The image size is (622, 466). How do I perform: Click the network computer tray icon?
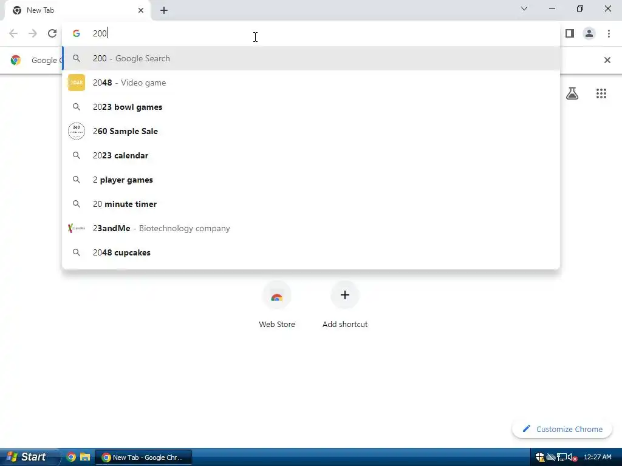pyautogui.click(x=561, y=458)
